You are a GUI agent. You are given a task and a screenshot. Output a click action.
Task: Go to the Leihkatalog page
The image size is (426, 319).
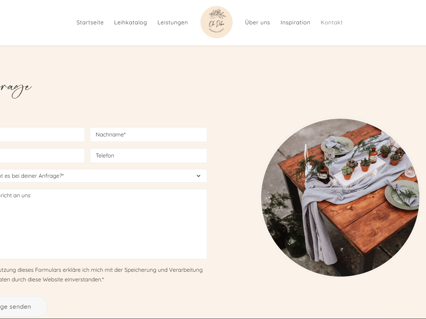[x=130, y=22]
